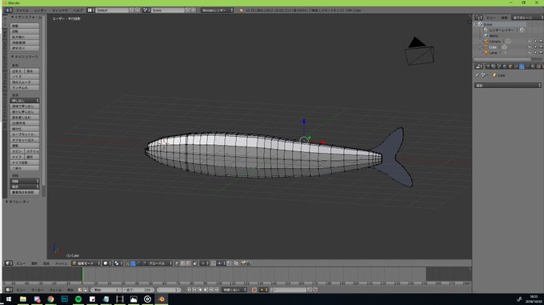Open the Render Layers properties tab icon
The image size is (544, 305).
tap(493, 66)
